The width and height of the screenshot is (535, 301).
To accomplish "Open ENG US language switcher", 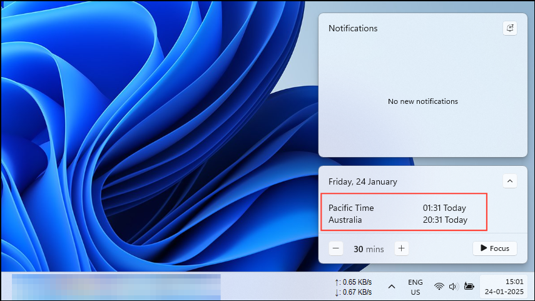I will [415, 287].
